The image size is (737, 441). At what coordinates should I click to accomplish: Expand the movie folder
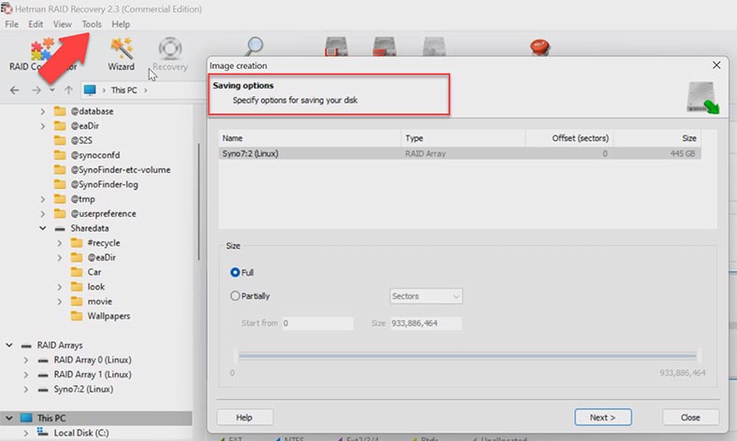[x=60, y=302]
